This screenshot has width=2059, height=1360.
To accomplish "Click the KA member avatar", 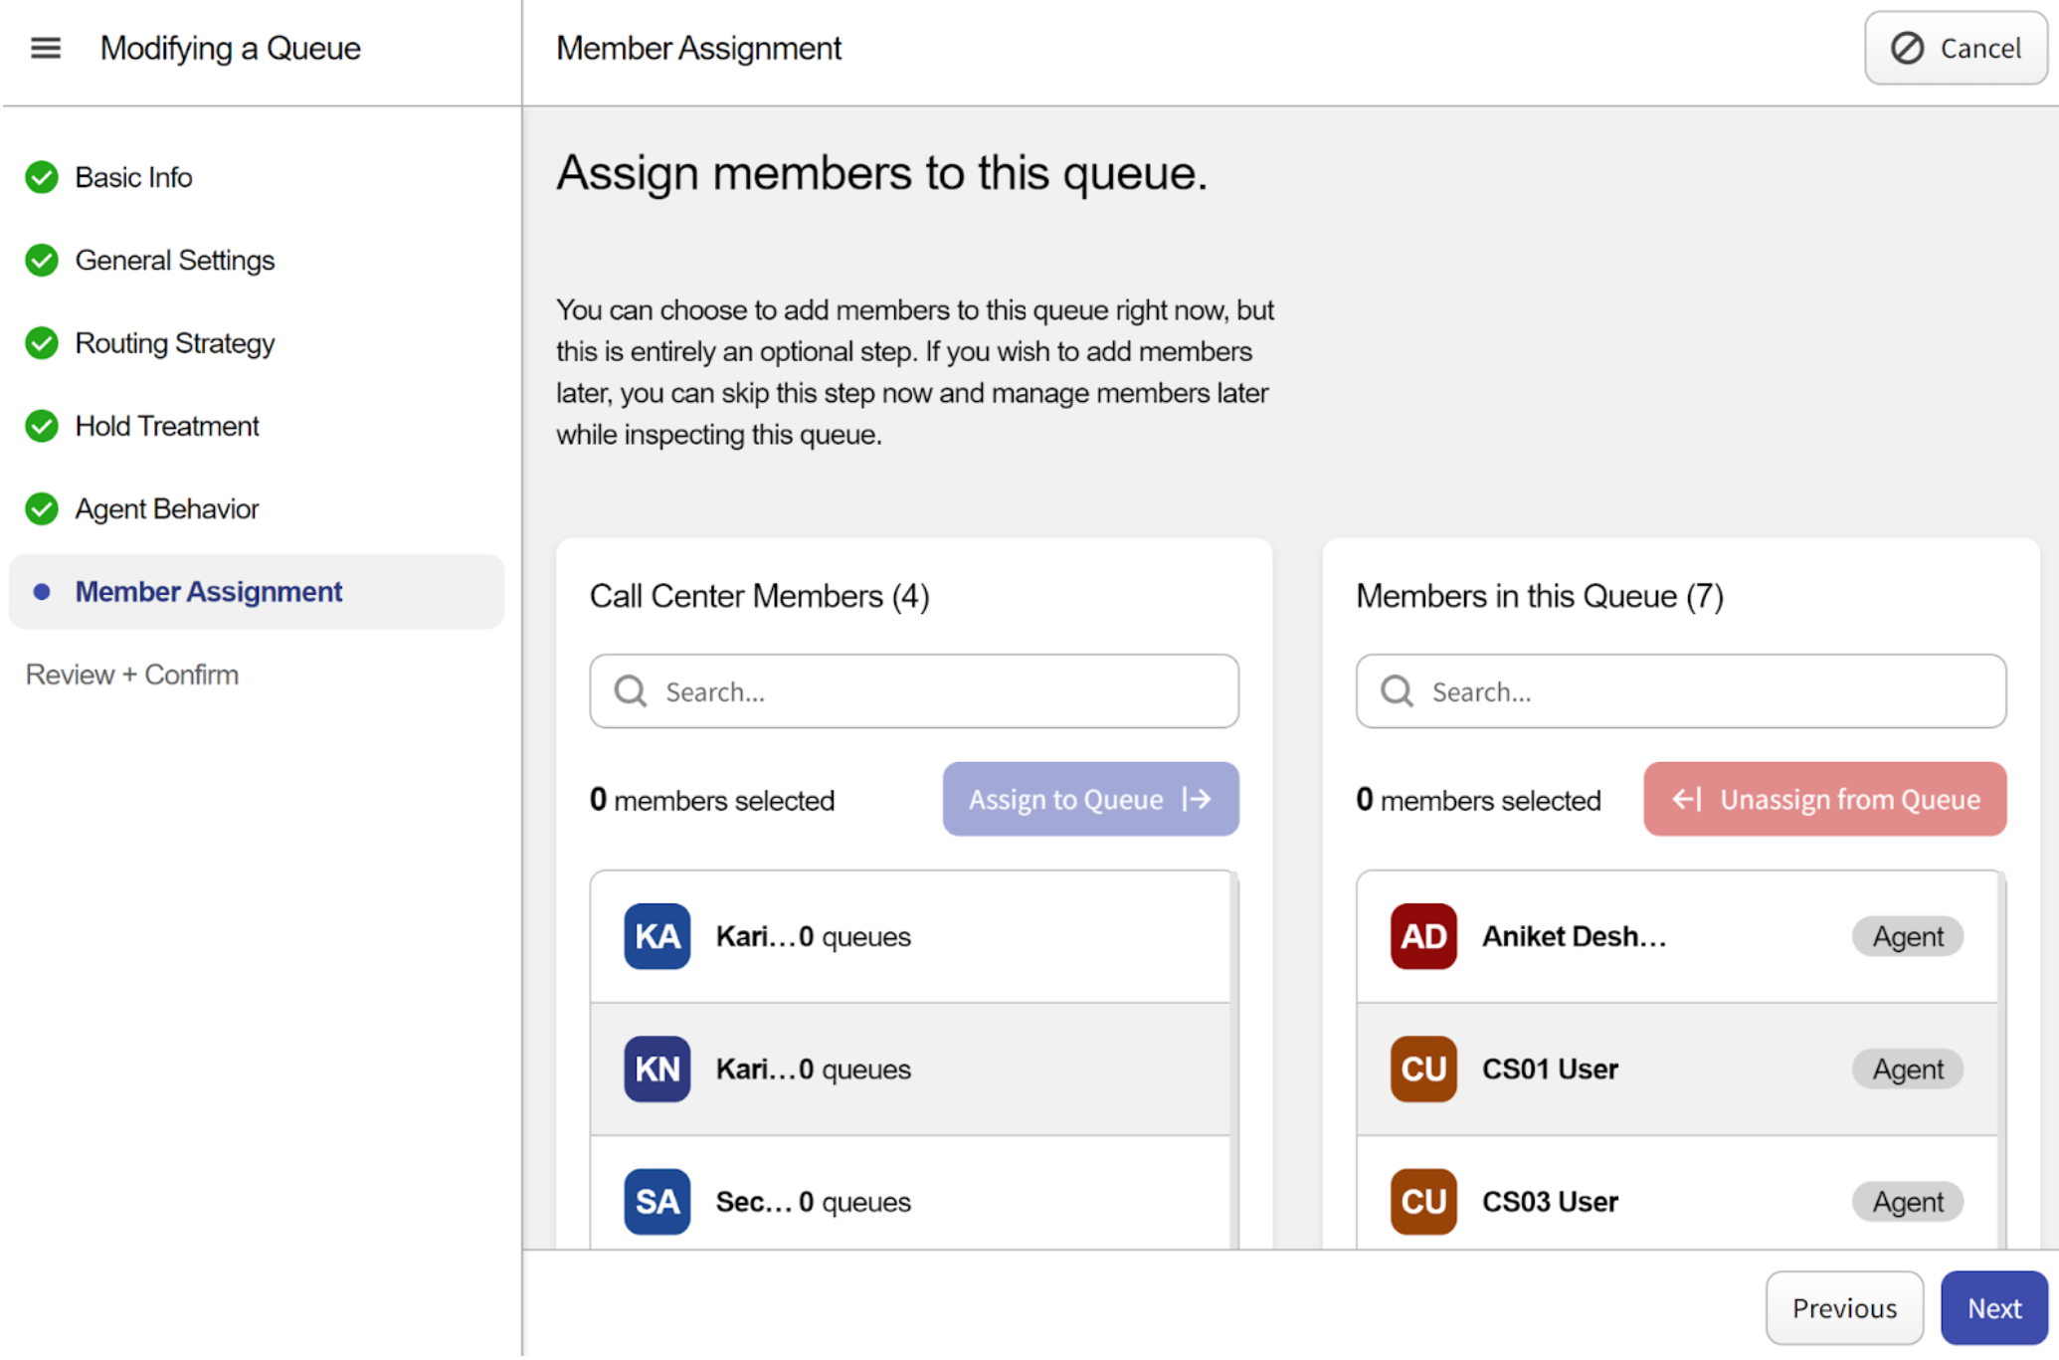I will [x=656, y=936].
